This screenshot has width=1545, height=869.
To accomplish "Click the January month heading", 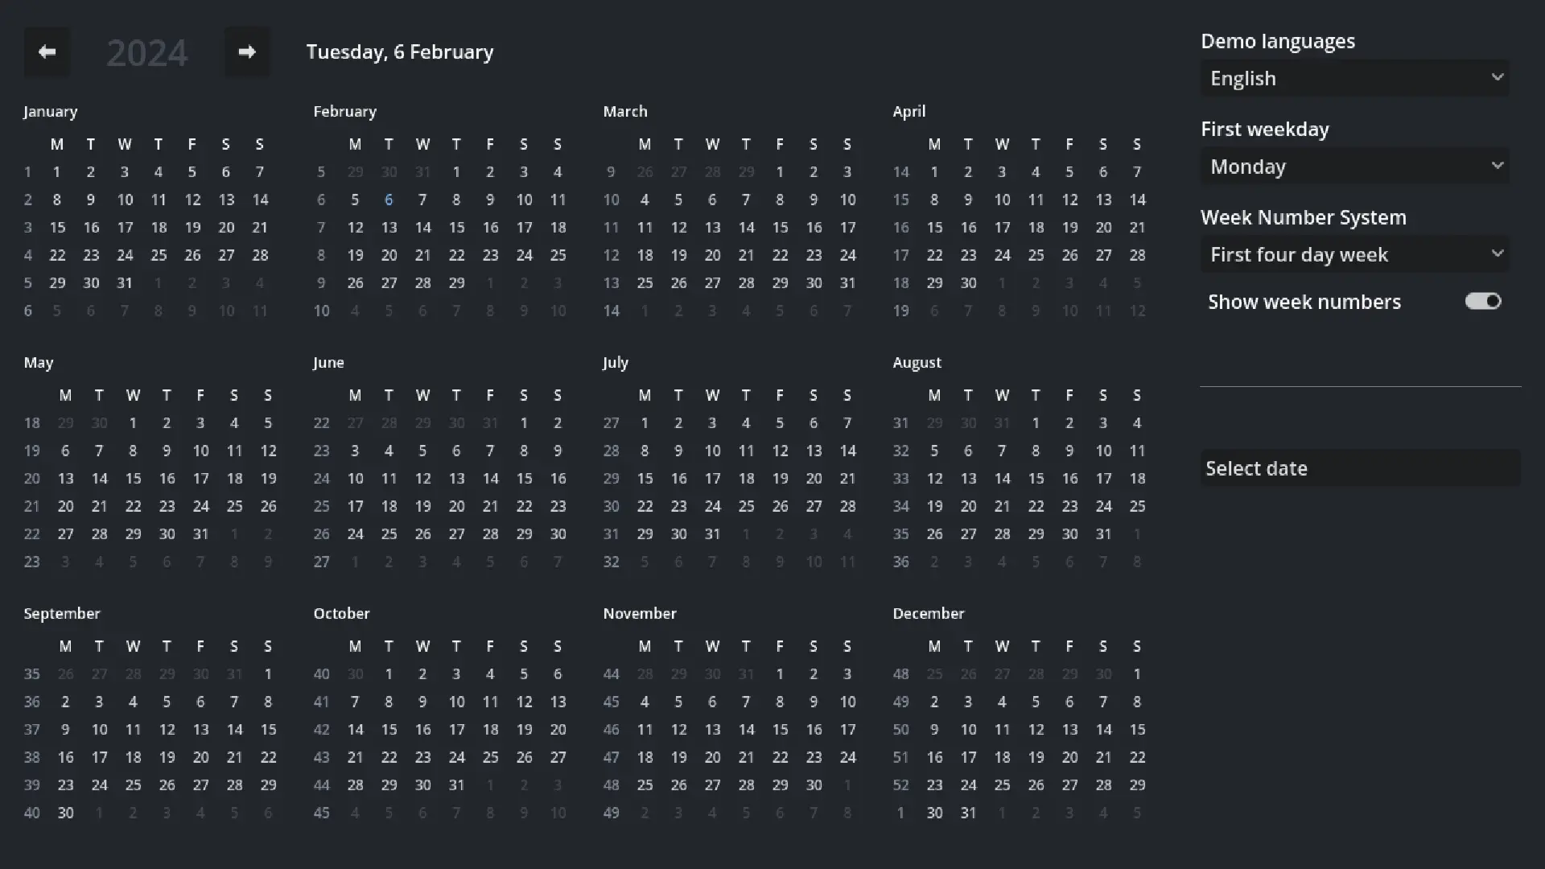I will click(51, 112).
